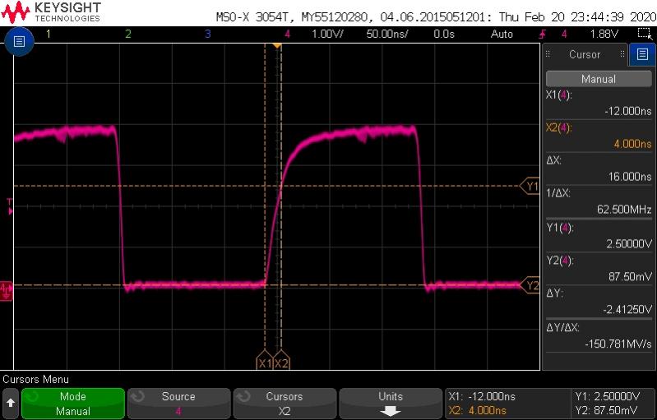The height and width of the screenshot is (420, 657).
Task: Toggle channel 3 on the top bar
Action: tap(207, 34)
